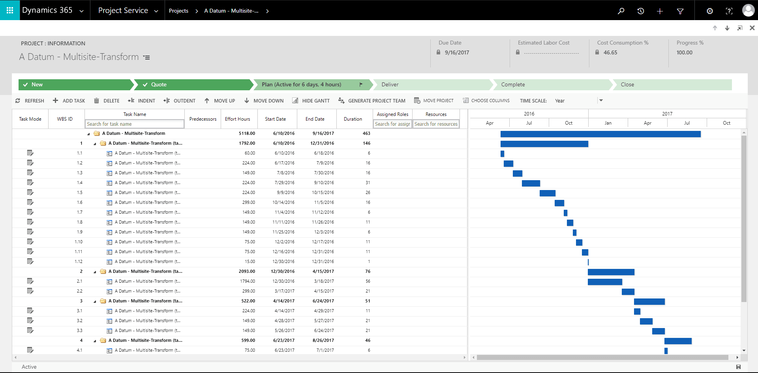758x373 pixels.
Task: Click the Gantt horizontal scrollbar thumb
Action: [x=602, y=358]
